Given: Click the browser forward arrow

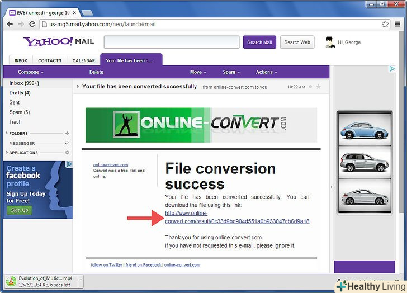Looking at the screenshot, I should (x=21, y=24).
